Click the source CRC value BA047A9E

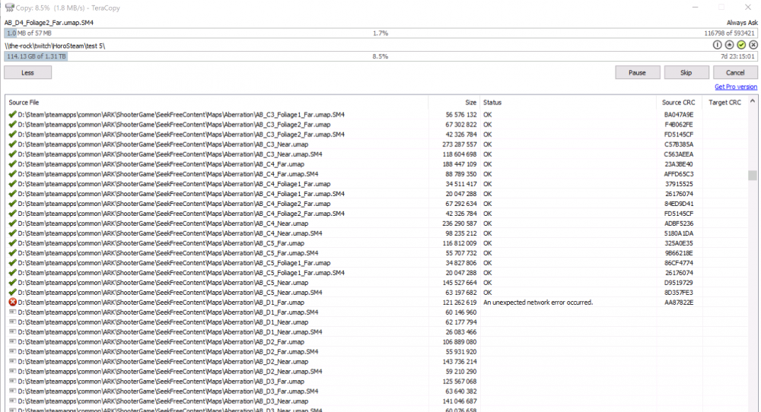coord(679,114)
